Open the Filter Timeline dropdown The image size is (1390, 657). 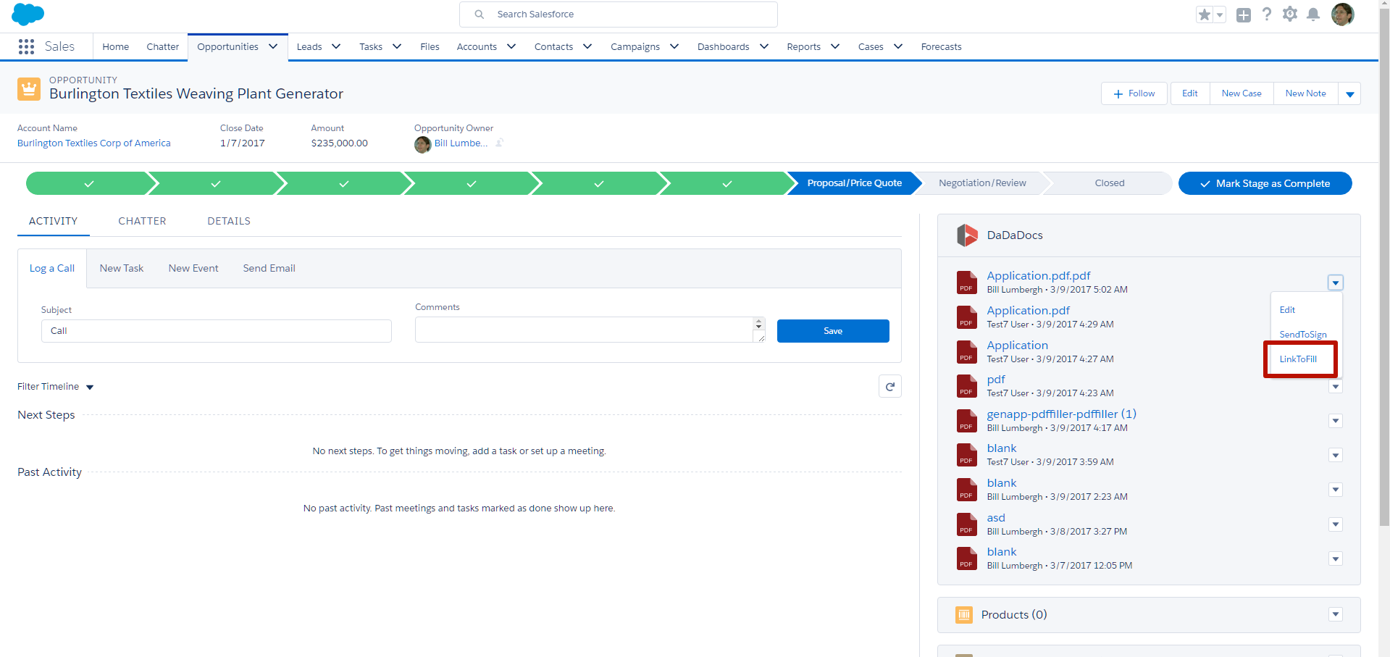tap(56, 387)
